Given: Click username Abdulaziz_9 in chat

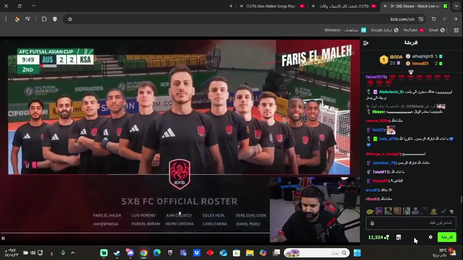Looking at the screenshot, I should pyautogui.click(x=391, y=92).
